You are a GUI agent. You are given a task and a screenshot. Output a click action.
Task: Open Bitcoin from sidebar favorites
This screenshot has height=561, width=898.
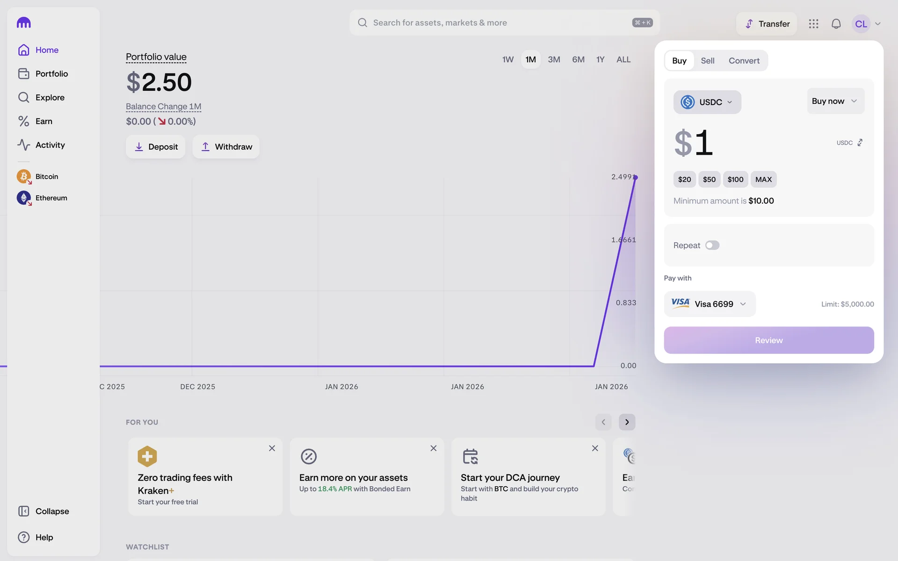[x=46, y=177]
